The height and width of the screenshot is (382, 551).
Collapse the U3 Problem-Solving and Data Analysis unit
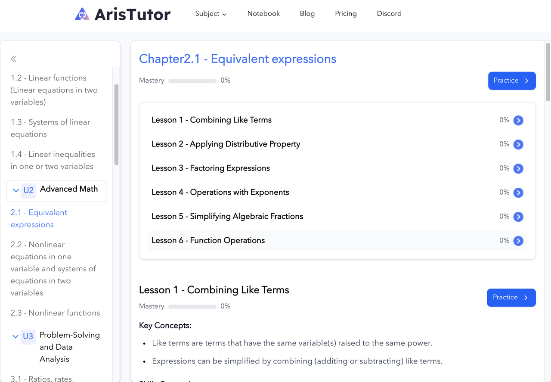(x=16, y=336)
